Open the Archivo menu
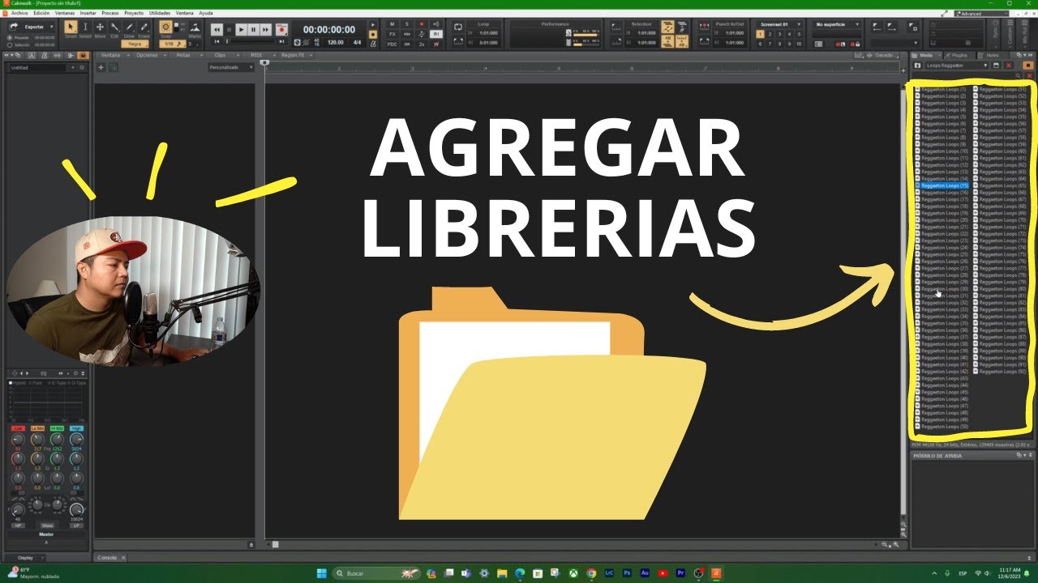 pos(19,14)
